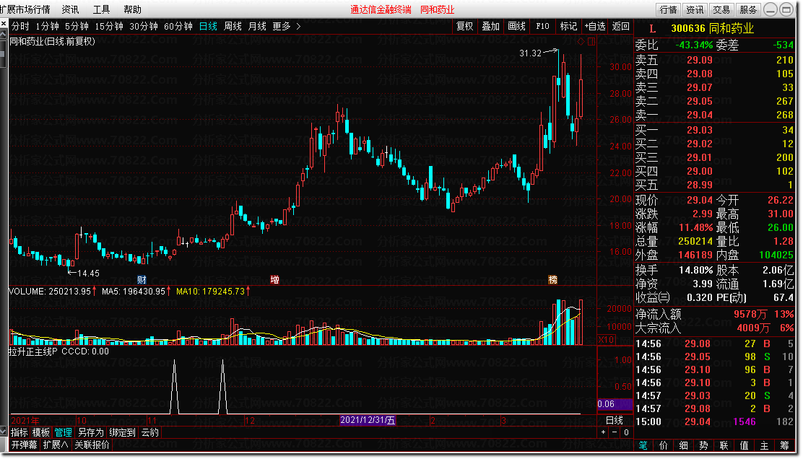Click the 净流入额 net inflow row
This screenshot has width=803, height=459.
point(714,314)
